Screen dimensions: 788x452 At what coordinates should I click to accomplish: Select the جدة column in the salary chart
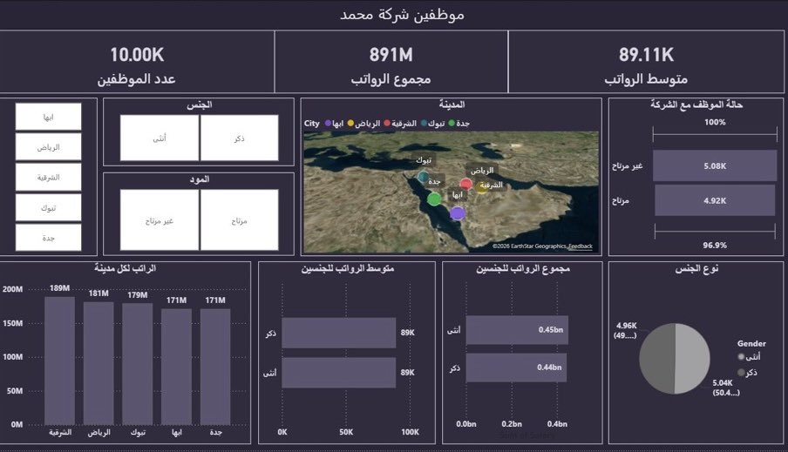click(x=215, y=367)
